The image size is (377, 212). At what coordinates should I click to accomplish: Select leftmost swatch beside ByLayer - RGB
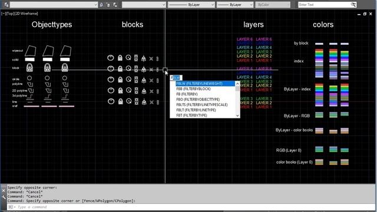click(x=319, y=115)
